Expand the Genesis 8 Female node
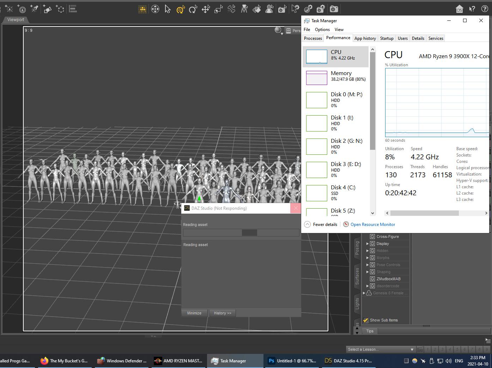 pos(364,293)
